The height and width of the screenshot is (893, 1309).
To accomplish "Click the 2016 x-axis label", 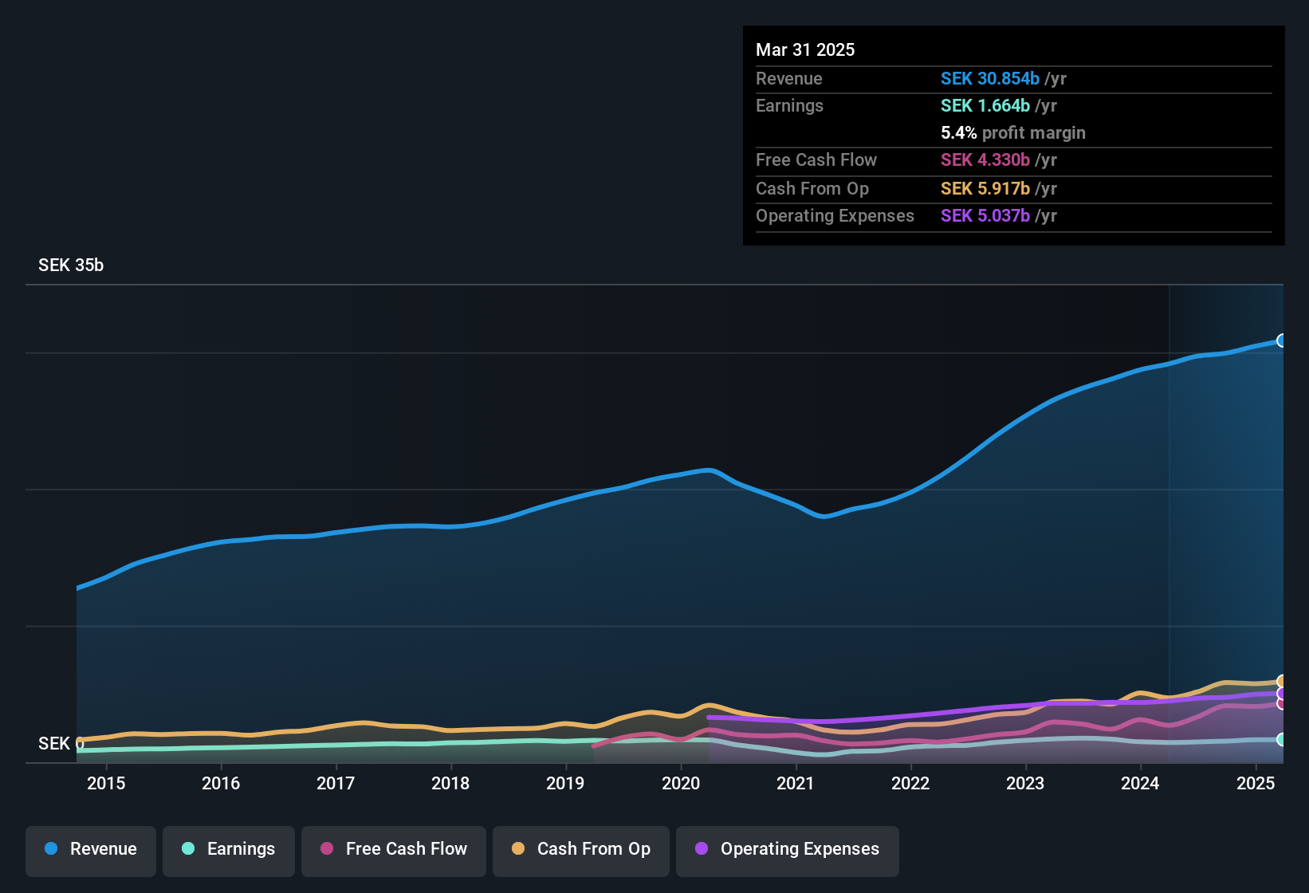I will click(x=221, y=783).
